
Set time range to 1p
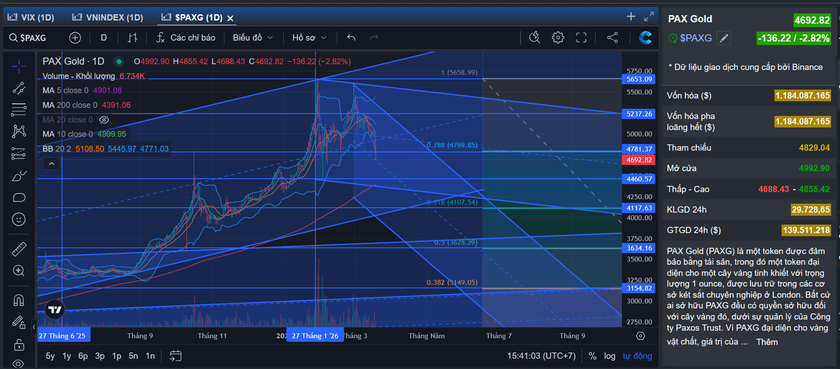click(116, 356)
